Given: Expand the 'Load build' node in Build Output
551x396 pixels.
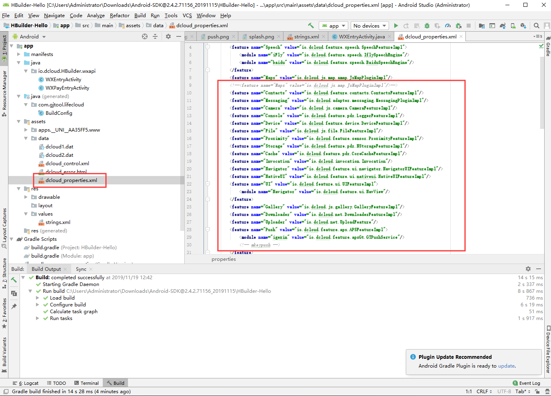Looking at the screenshot, I should [38, 298].
